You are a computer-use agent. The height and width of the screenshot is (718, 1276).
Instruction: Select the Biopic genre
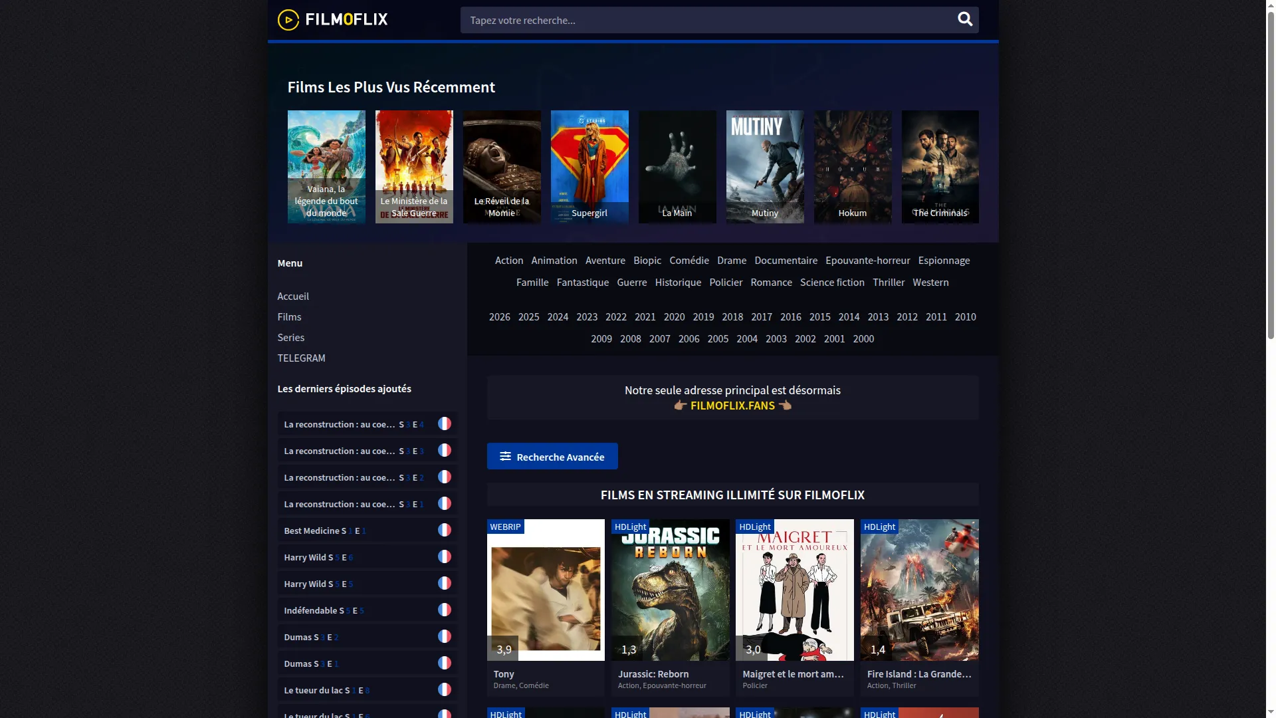click(x=647, y=260)
